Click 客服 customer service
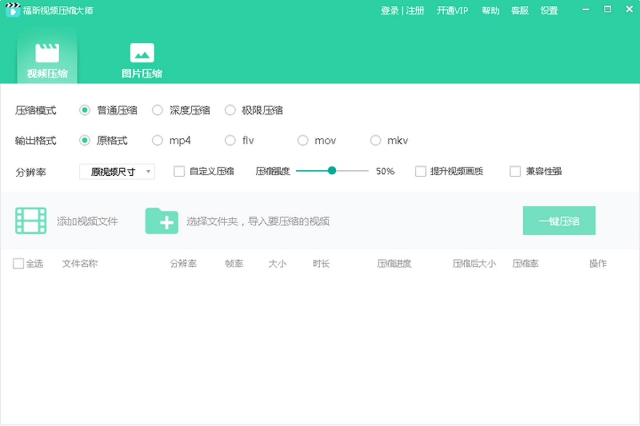The width and height of the screenshot is (640, 426). point(519,10)
